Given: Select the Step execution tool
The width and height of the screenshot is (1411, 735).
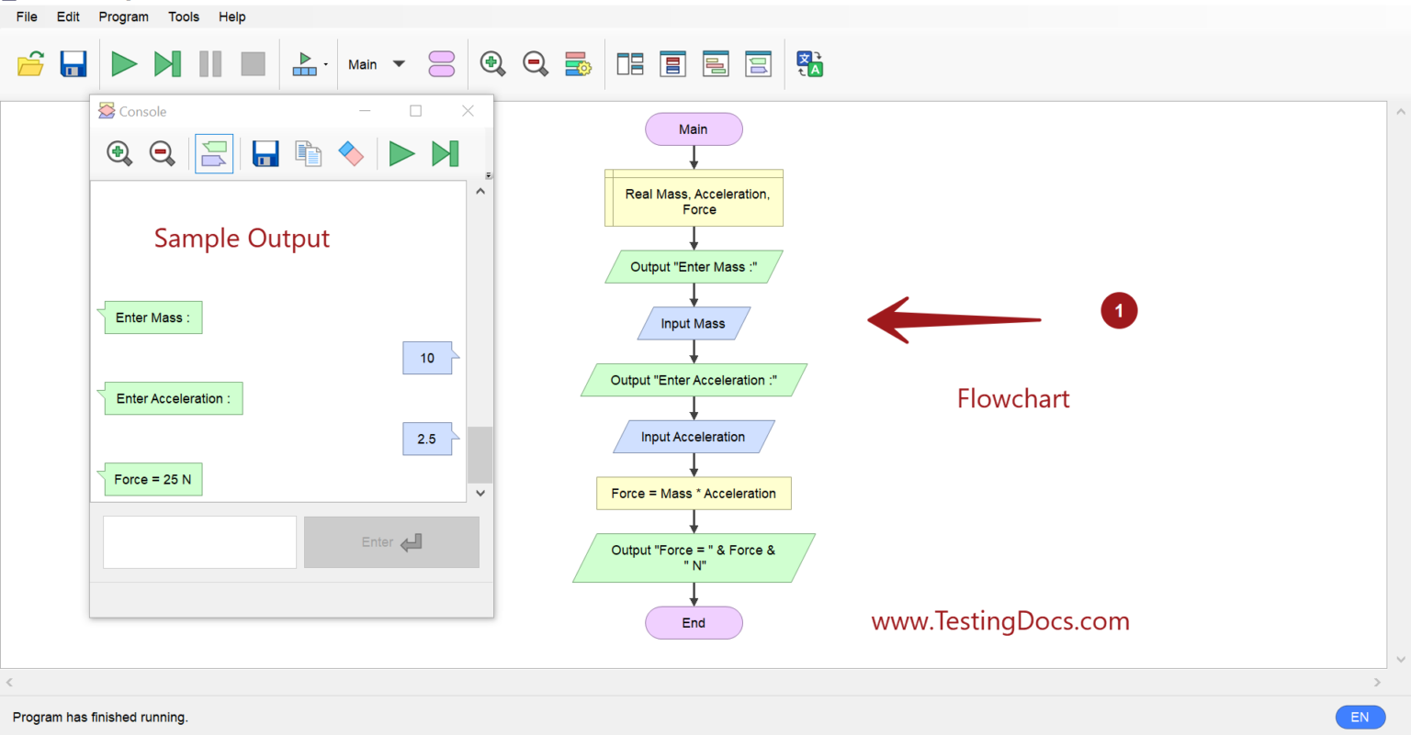Looking at the screenshot, I should point(166,63).
